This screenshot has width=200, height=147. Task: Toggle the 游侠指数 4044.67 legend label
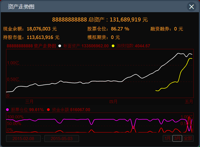[133, 46]
